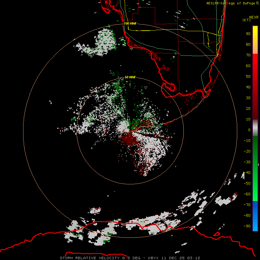Click the "50" value on the velocity scale
The width and height of the screenshot is (260, 260).
coord(248,77)
